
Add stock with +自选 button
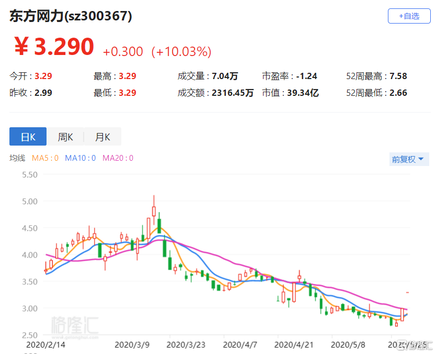coord(409,16)
